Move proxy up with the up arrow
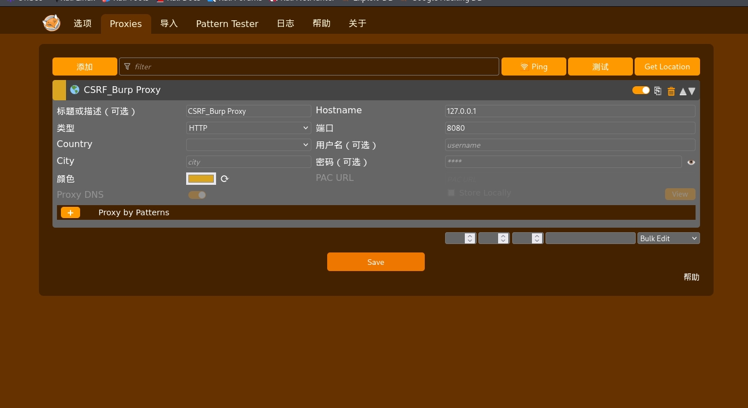This screenshot has height=408, width=748. point(683,91)
